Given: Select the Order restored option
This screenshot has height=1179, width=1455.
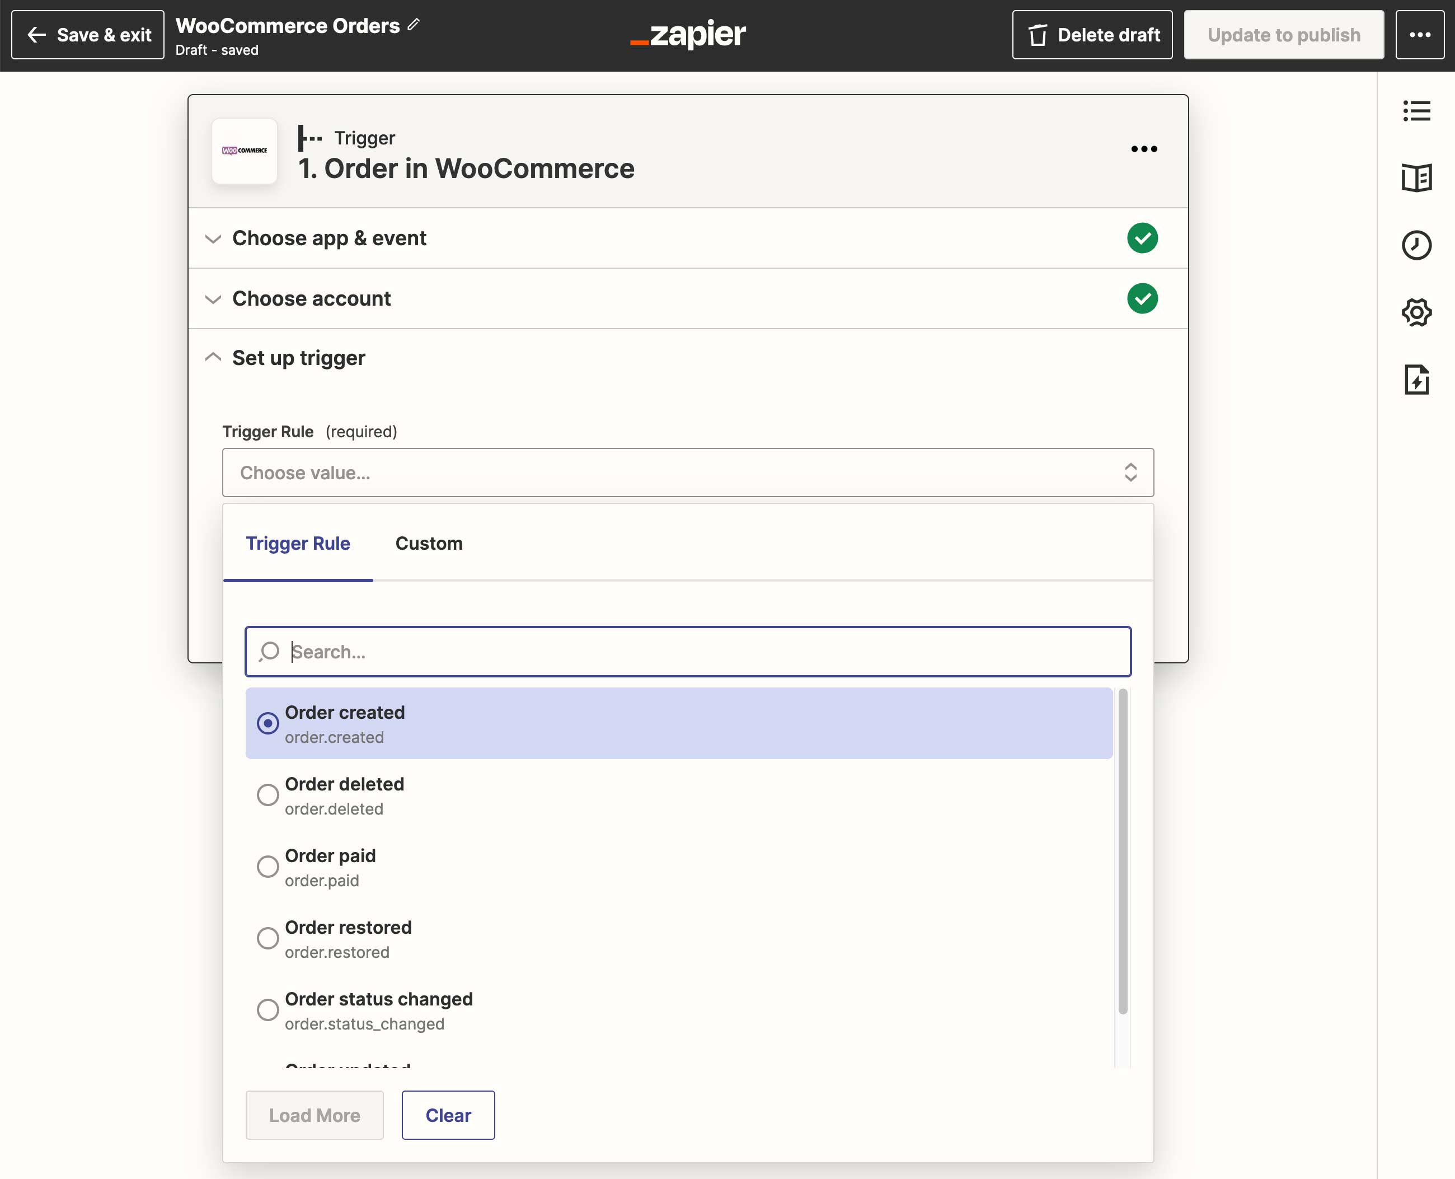Looking at the screenshot, I should 268,938.
